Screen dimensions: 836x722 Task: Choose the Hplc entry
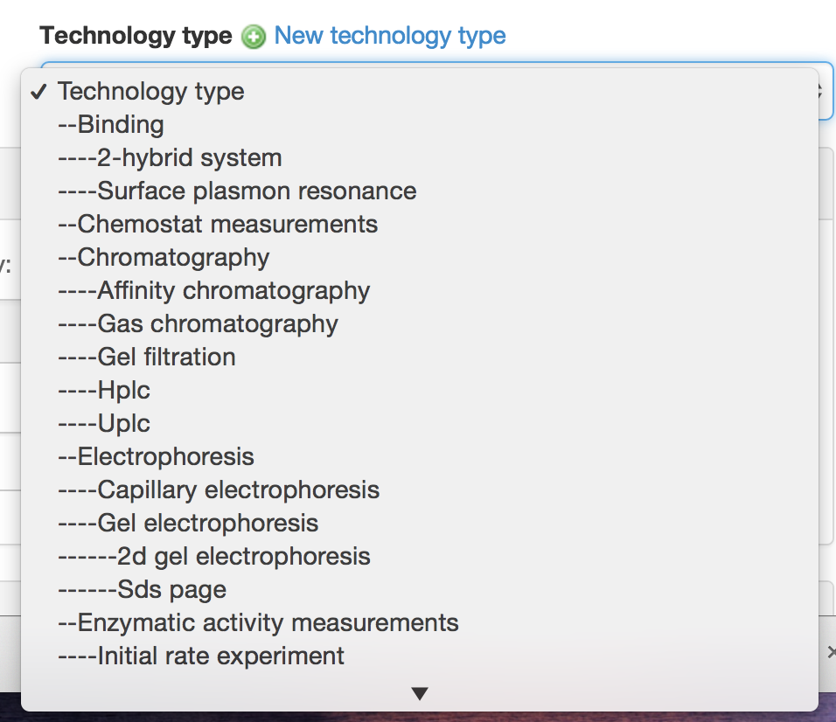point(102,390)
